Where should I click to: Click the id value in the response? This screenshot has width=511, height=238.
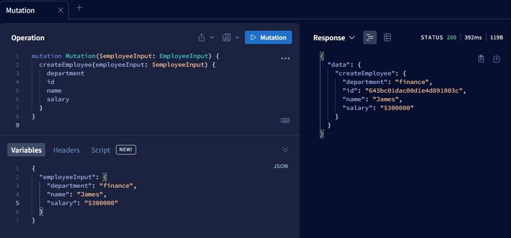click(414, 90)
